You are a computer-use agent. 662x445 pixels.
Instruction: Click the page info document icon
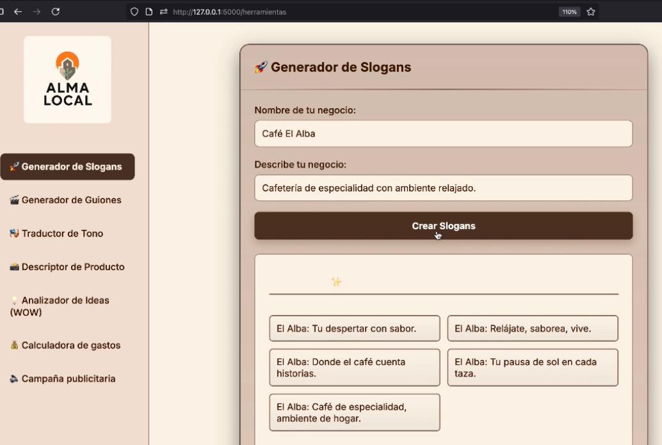coord(149,12)
